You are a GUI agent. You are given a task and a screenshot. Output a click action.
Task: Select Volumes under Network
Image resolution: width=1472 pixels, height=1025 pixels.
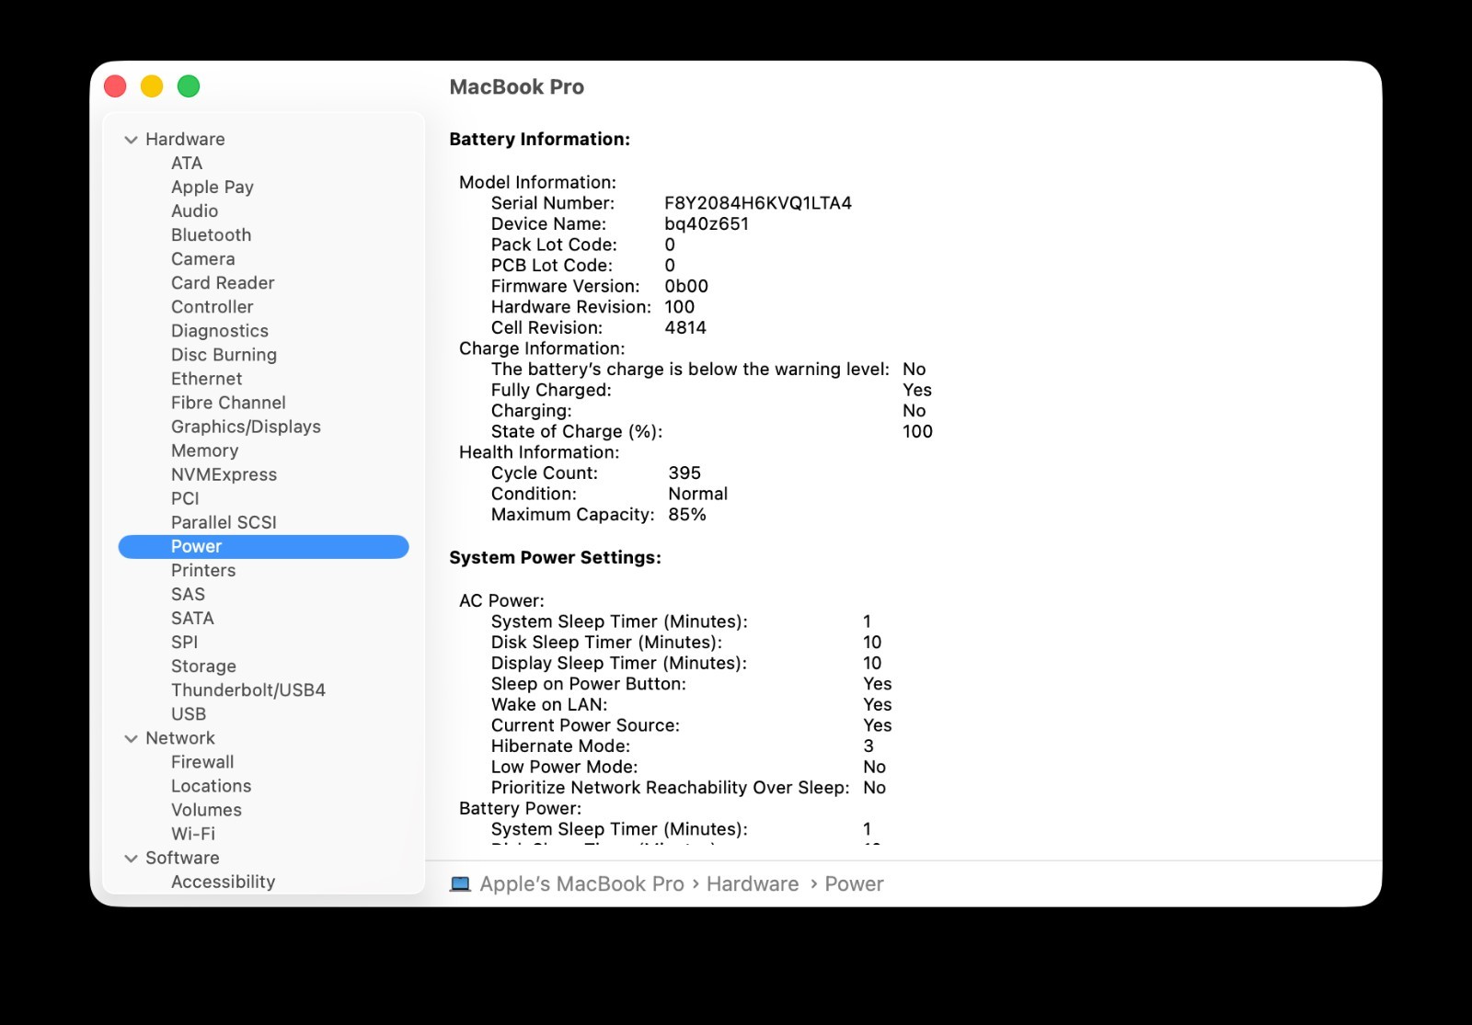tap(206, 809)
